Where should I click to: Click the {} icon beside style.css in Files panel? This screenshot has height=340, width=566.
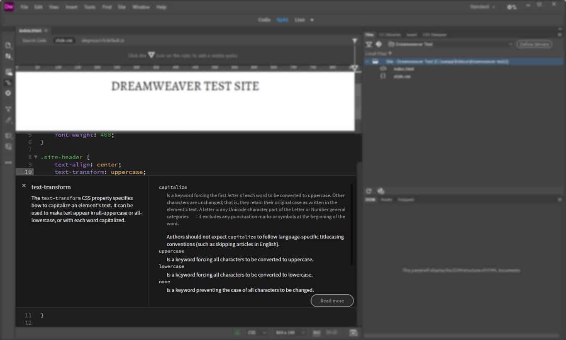(x=383, y=76)
